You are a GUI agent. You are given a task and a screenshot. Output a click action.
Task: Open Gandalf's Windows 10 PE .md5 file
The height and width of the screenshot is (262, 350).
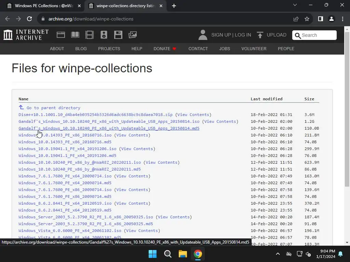[109, 128]
